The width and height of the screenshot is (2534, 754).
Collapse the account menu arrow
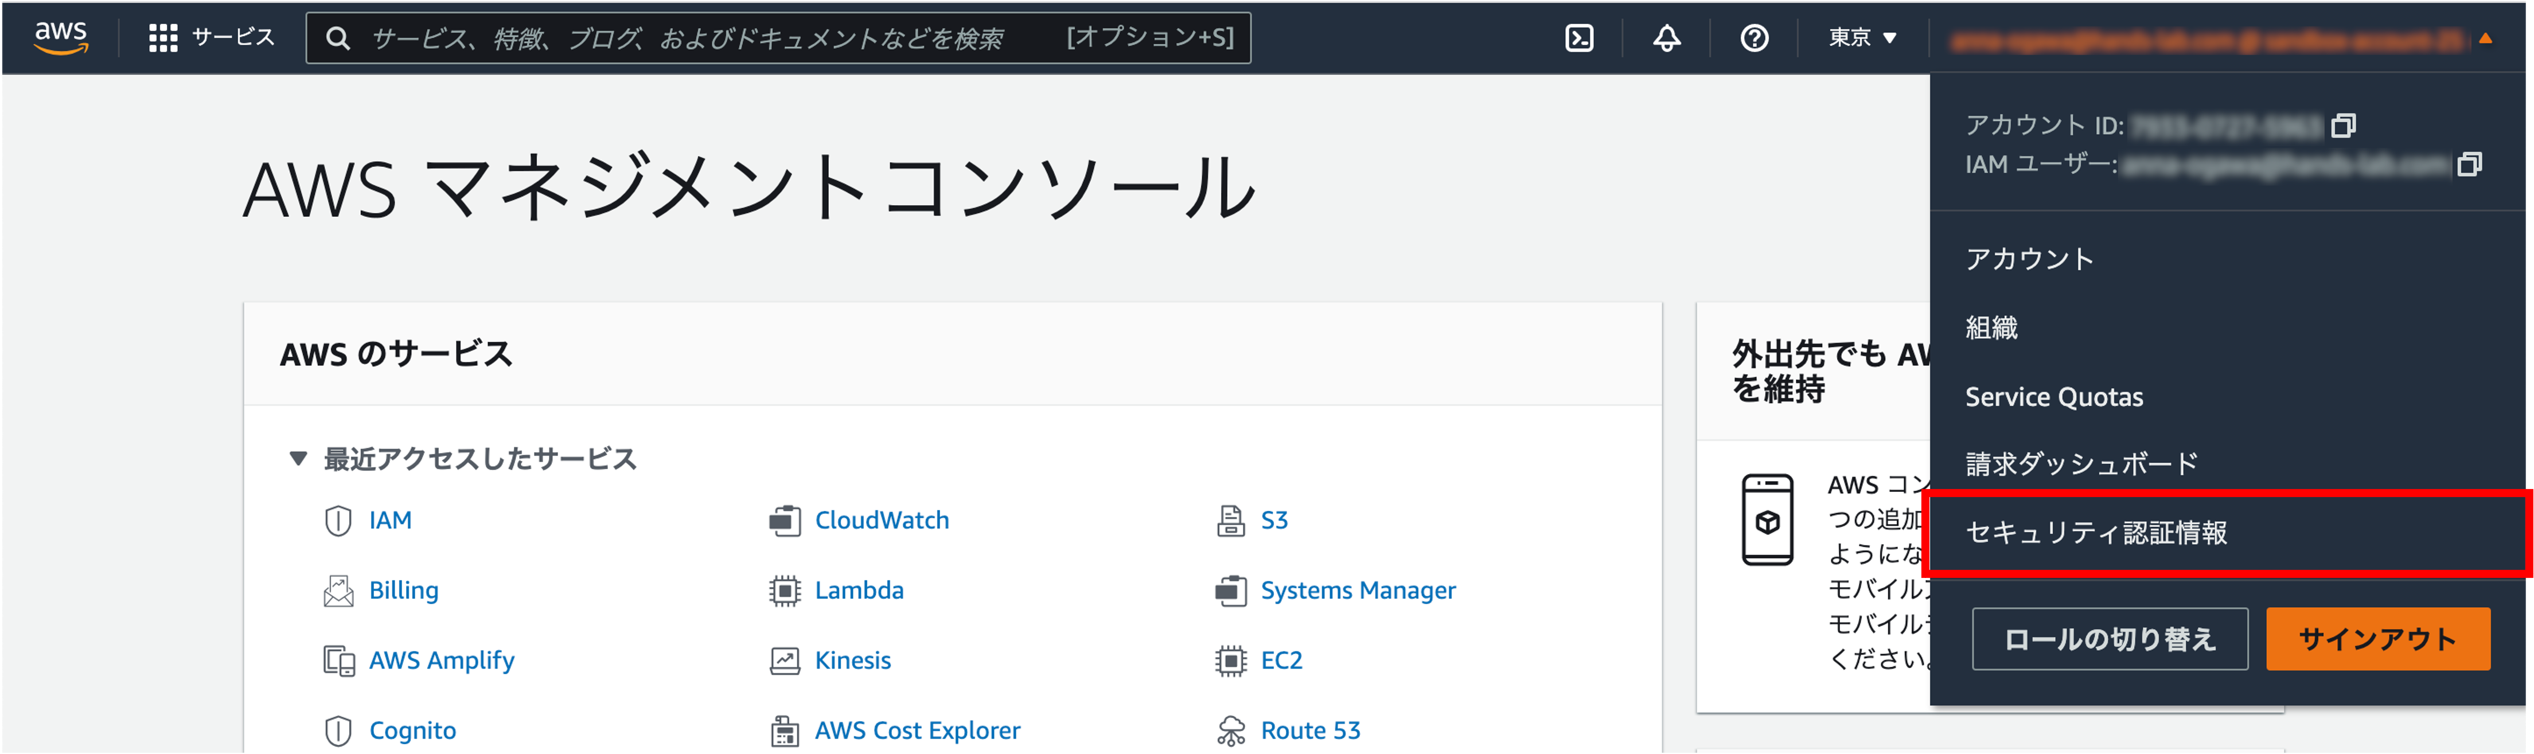[2485, 40]
